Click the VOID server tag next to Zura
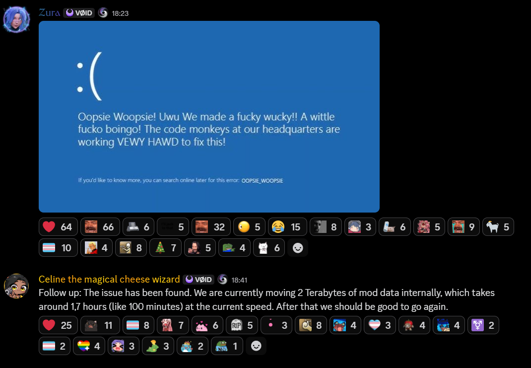Image resolution: width=531 pixels, height=368 pixels. [79, 13]
